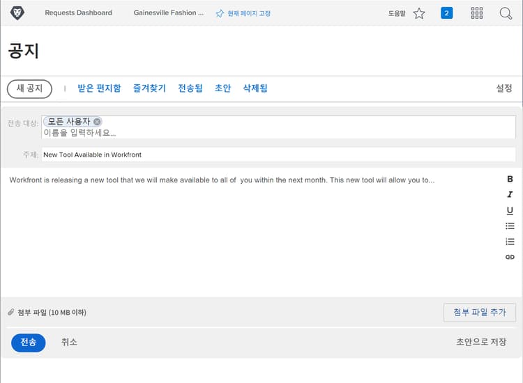Switch to the 초안 drafts tab
Screen dimensions: 523x383
click(223, 88)
